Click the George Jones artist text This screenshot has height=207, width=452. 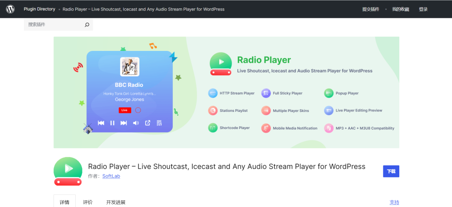[x=129, y=99]
